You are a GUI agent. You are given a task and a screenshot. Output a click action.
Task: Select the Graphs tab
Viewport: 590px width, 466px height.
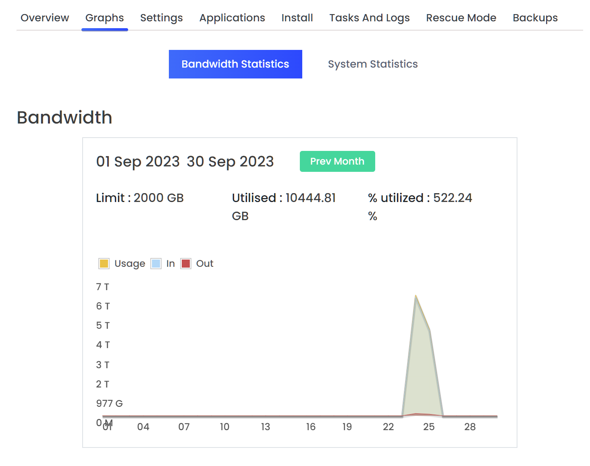click(x=104, y=18)
